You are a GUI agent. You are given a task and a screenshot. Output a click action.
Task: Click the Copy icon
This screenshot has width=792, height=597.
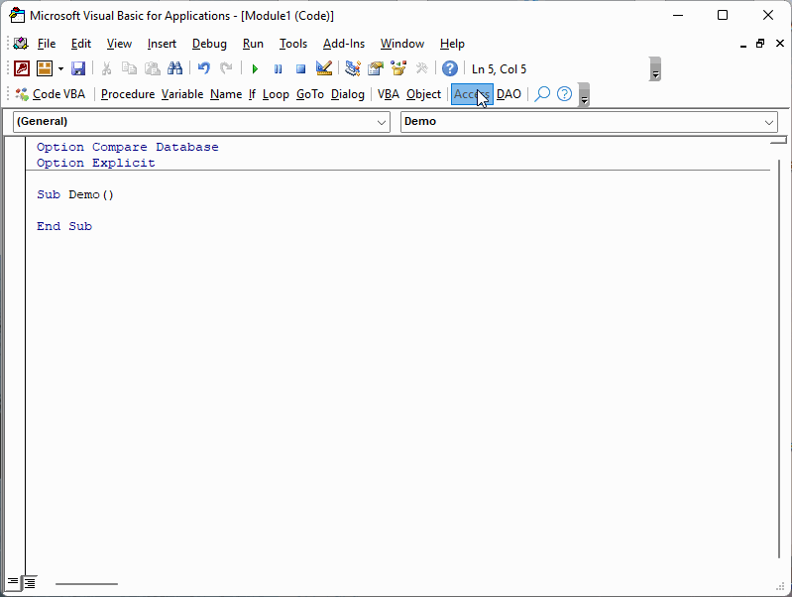[129, 68]
